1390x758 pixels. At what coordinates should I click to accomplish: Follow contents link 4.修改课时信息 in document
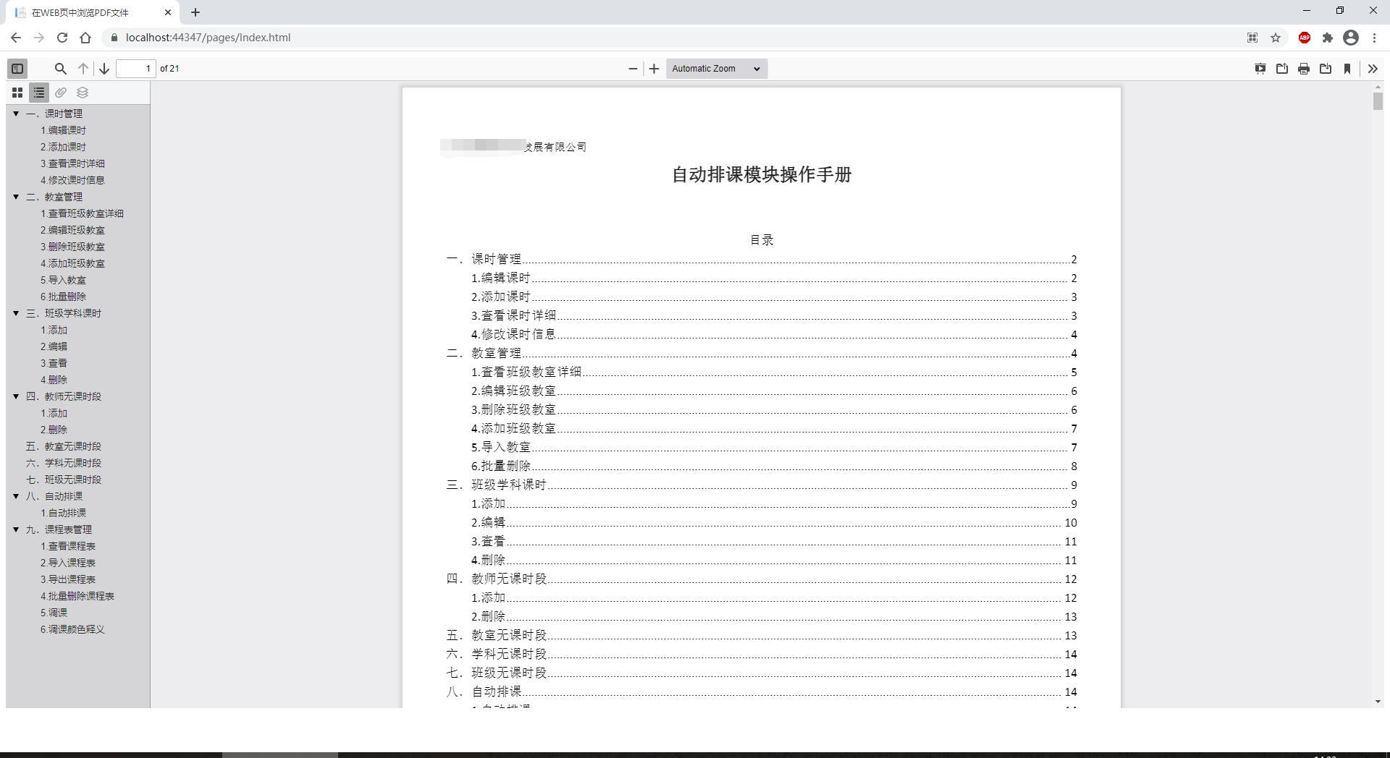point(774,334)
